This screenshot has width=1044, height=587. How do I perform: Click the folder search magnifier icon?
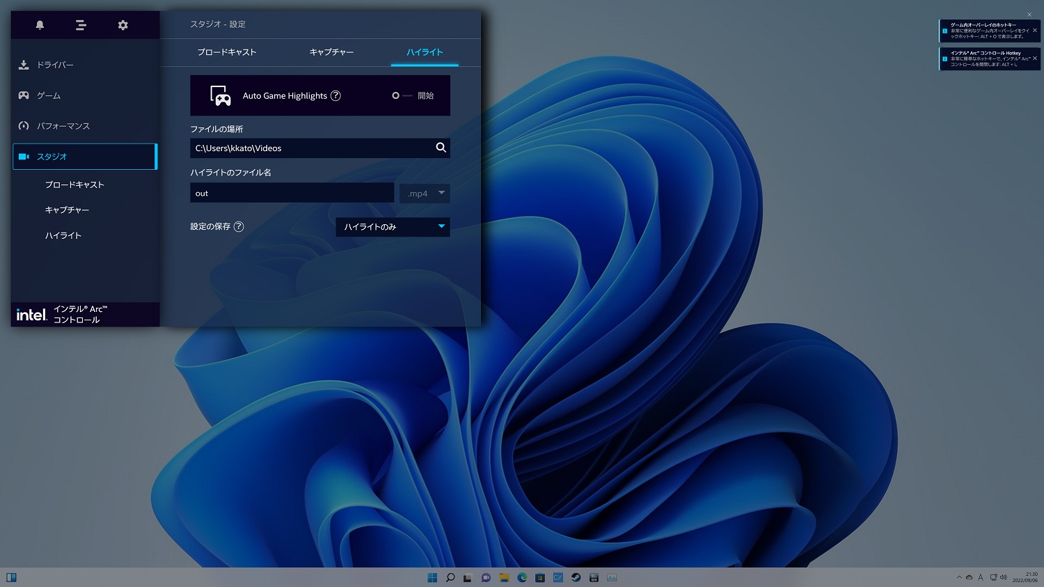pyautogui.click(x=441, y=148)
